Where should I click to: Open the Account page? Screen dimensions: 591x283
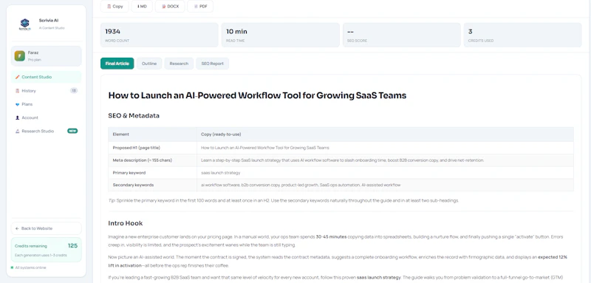pos(46,117)
